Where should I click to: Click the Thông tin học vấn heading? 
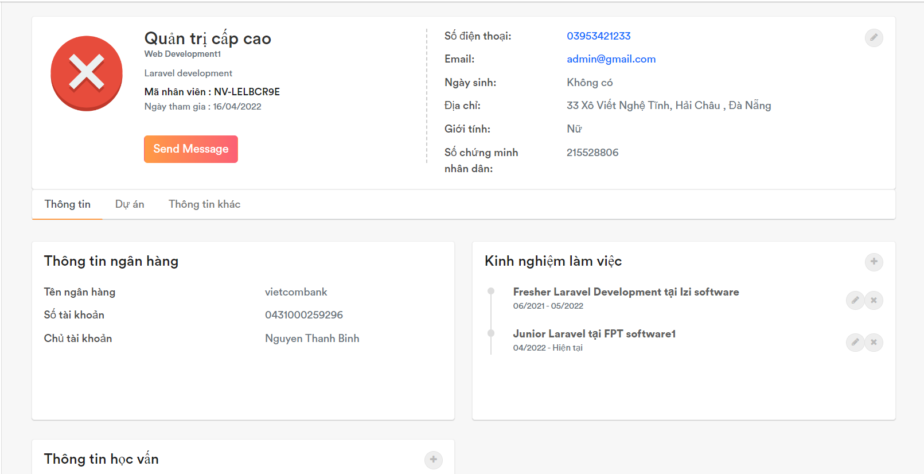102,459
